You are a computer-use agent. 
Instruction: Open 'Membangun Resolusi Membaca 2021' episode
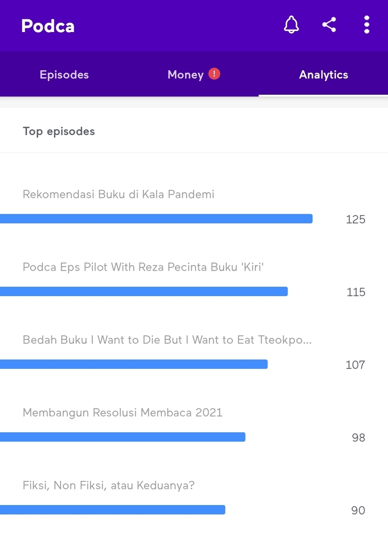point(122,412)
